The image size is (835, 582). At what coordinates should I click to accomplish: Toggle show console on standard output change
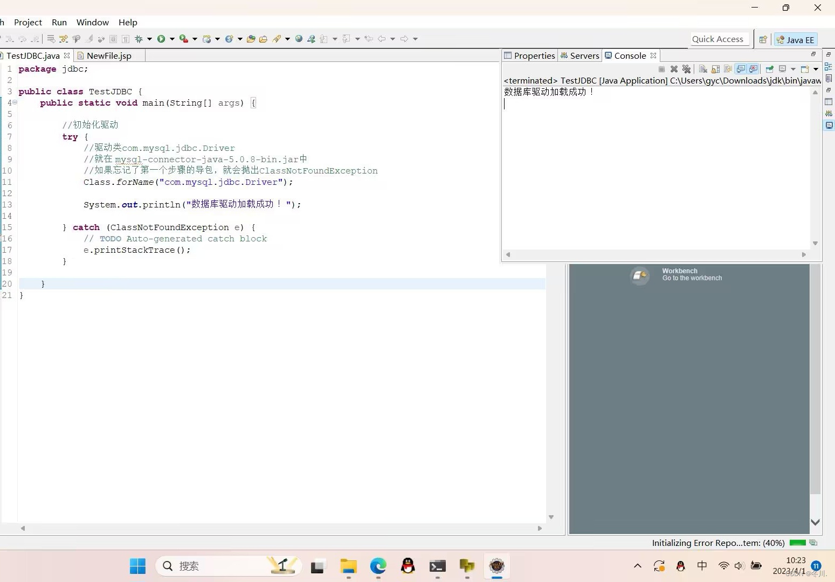[x=741, y=69]
